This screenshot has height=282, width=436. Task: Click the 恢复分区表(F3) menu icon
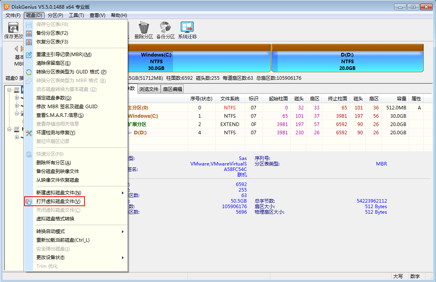point(29,42)
